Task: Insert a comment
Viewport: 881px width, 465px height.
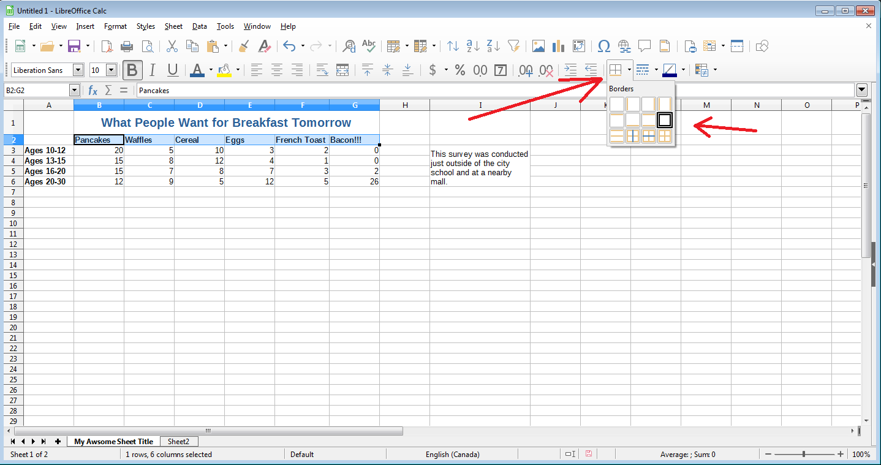Action: pyautogui.click(x=645, y=46)
